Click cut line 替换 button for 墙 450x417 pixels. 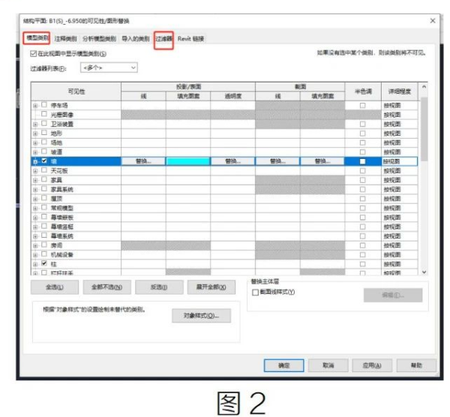[x=277, y=161]
